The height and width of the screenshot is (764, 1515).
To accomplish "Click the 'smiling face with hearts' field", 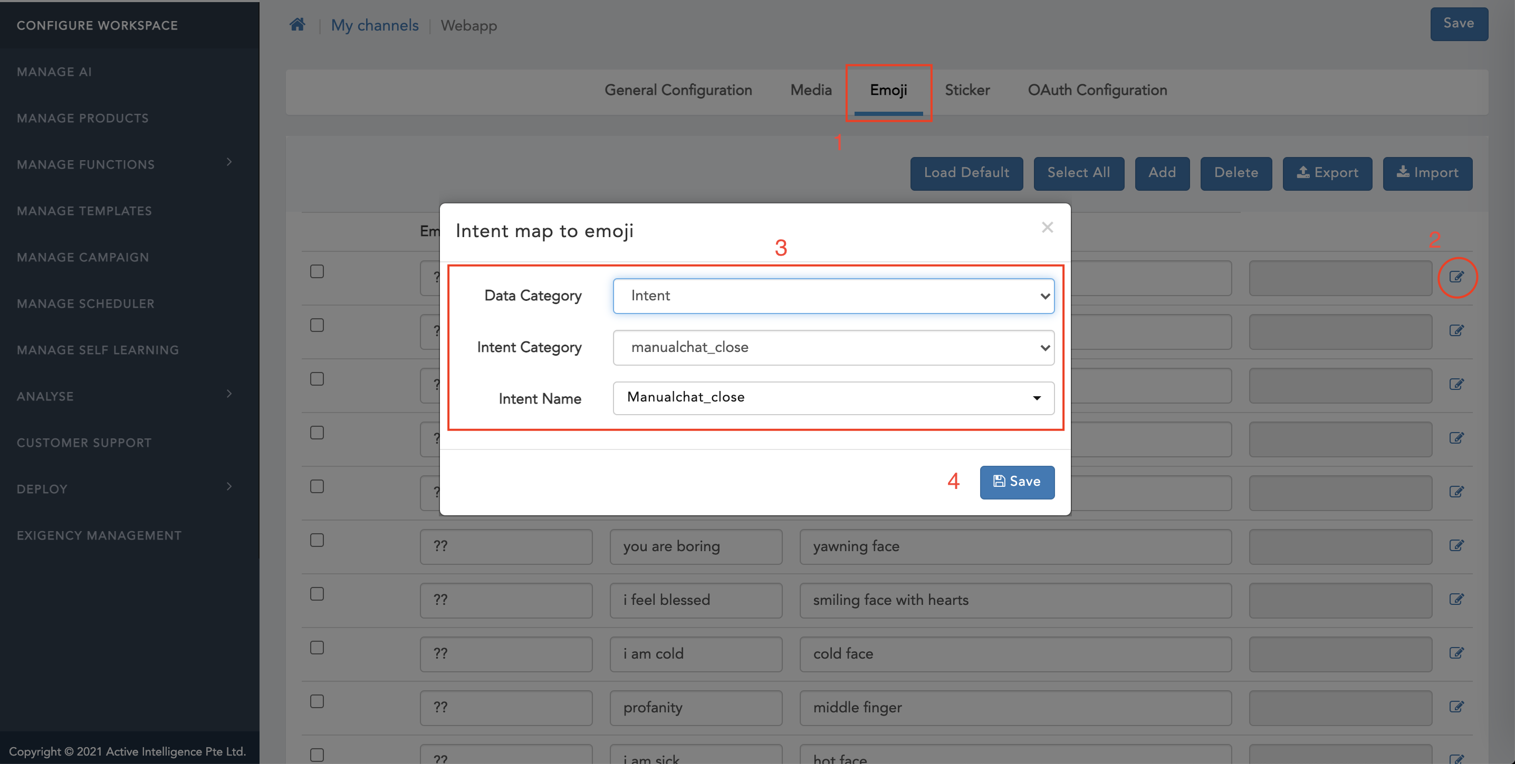I will tap(1015, 600).
